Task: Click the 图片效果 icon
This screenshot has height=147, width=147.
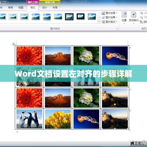Action: [x=103, y=17]
